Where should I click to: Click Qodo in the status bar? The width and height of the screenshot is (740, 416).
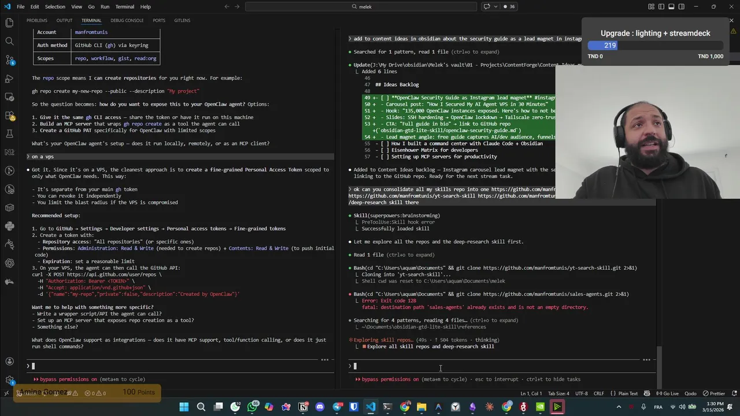pyautogui.click(x=690, y=393)
